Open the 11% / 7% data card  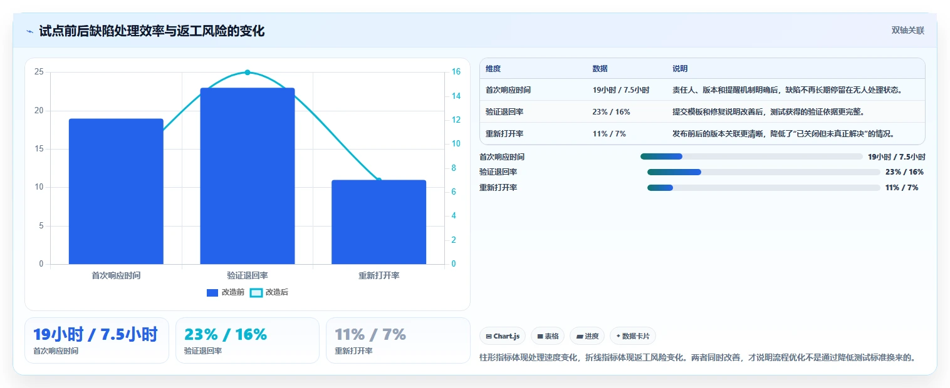pos(398,340)
